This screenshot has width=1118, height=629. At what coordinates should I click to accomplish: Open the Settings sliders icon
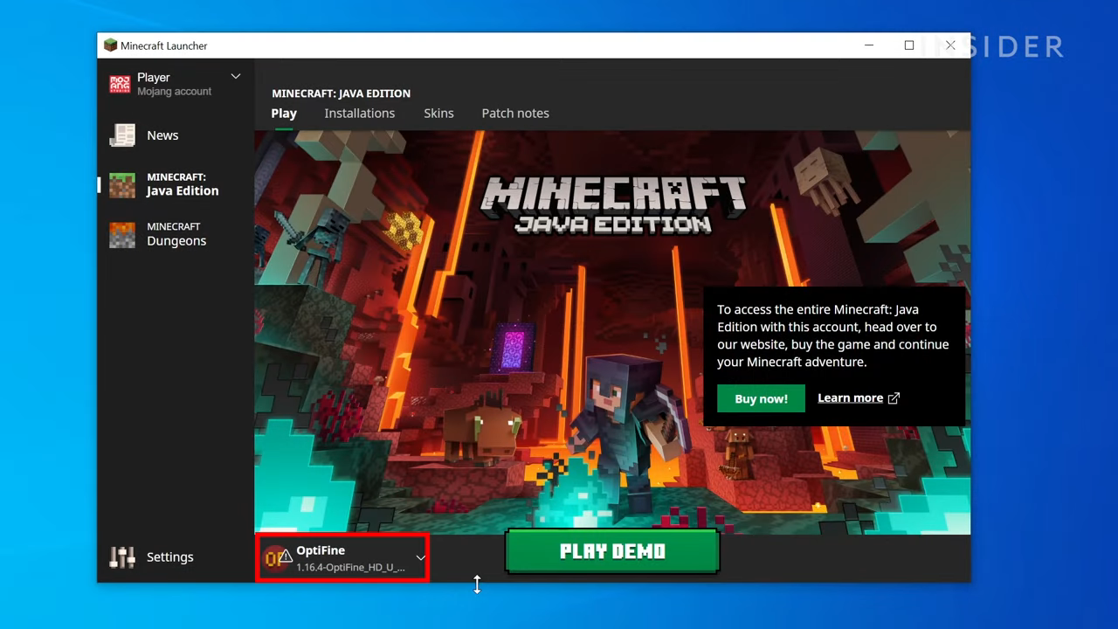coord(122,556)
